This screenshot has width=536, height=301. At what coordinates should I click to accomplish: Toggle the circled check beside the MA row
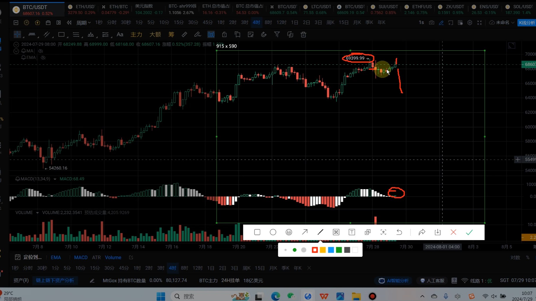16,51
